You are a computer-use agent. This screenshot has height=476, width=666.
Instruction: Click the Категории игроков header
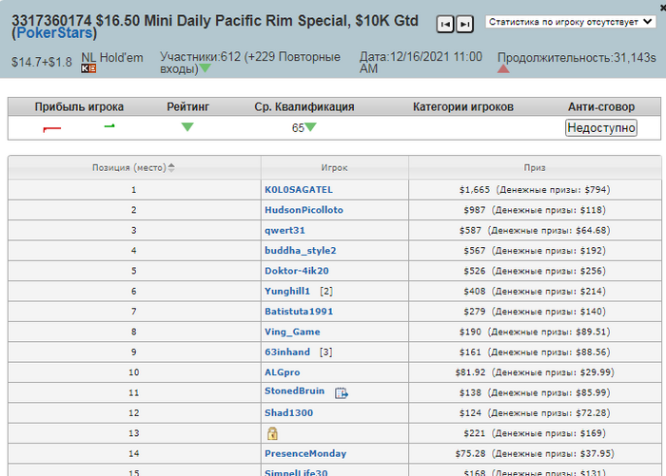click(x=463, y=107)
